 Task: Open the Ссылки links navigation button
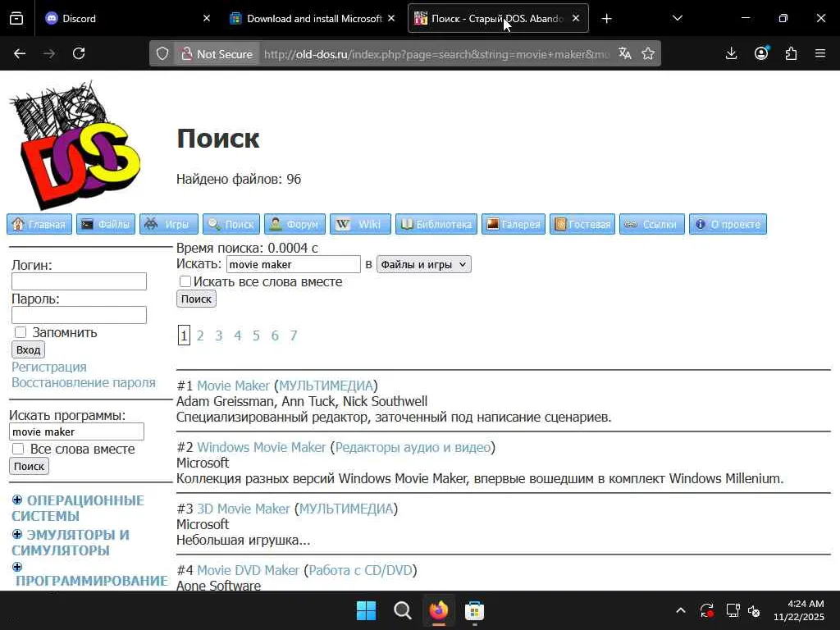coord(652,224)
